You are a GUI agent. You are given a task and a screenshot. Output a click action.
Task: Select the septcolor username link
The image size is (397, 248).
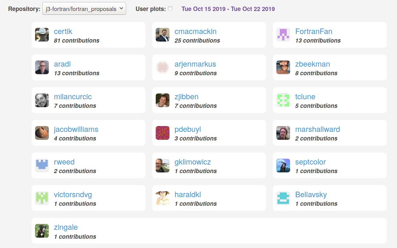point(310,162)
